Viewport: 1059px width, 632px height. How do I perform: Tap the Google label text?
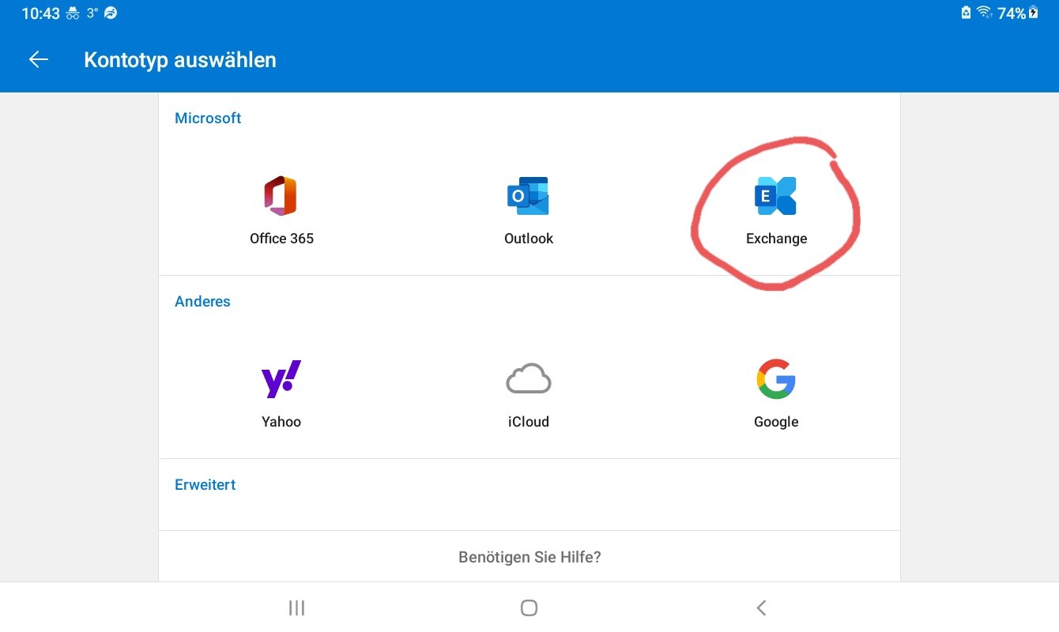[776, 421]
